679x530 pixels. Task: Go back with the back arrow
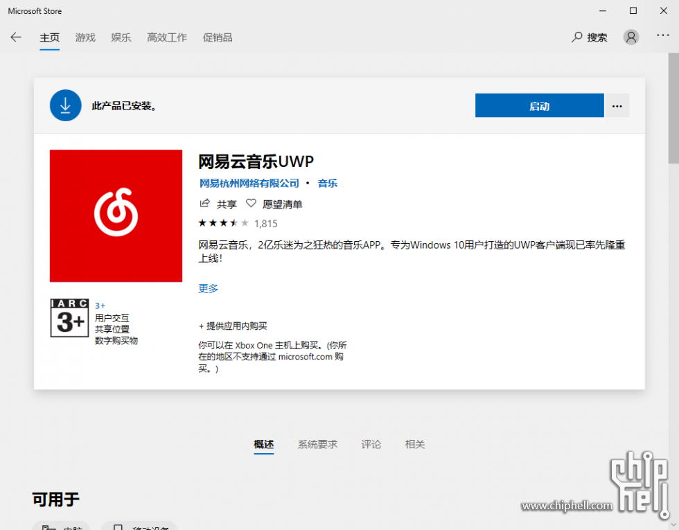point(16,37)
